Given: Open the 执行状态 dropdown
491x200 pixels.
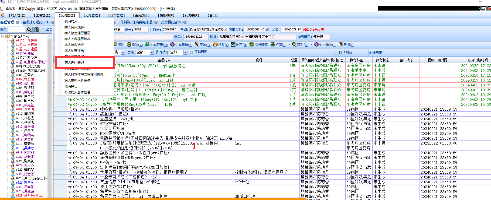Looking at the screenshot, I should (x=185, y=52).
